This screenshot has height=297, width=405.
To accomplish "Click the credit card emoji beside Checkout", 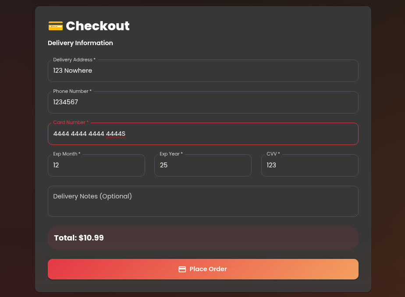I will (x=55, y=26).
